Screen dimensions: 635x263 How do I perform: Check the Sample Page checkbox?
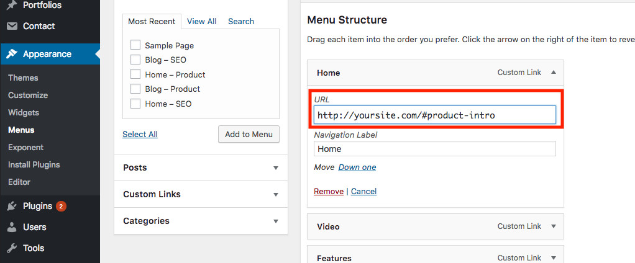pyautogui.click(x=135, y=45)
